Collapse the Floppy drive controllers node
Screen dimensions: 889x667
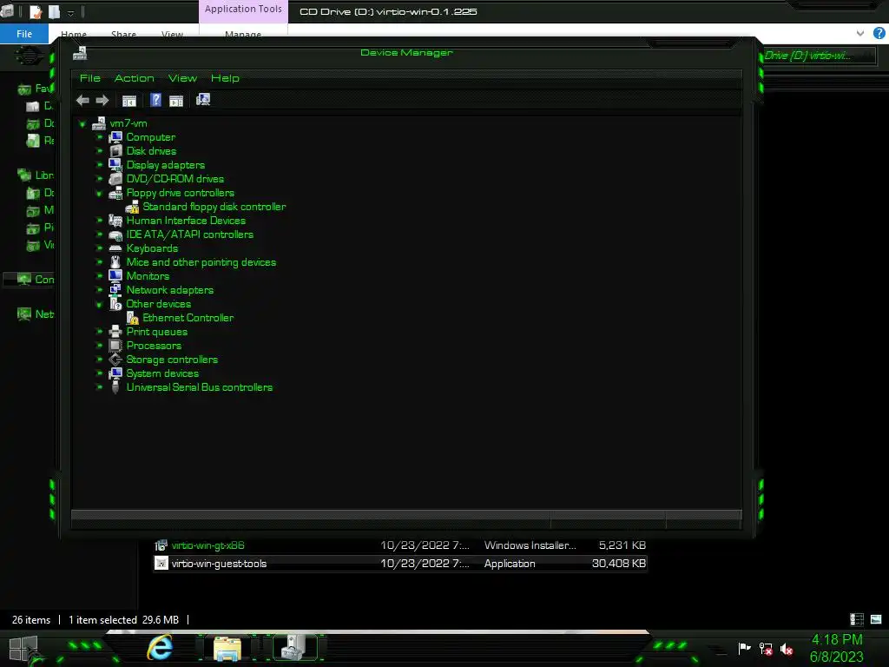100,194
